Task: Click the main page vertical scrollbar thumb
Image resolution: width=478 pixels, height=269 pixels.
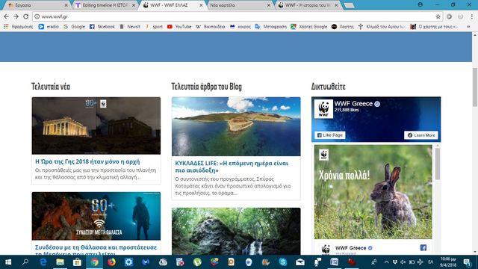Action: 475,87
